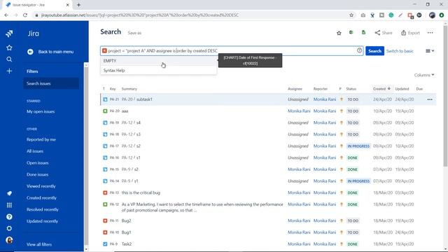The height and width of the screenshot is (252, 448).
Task: Open starred items star icon in sidebar
Action: [x=9, y=48]
